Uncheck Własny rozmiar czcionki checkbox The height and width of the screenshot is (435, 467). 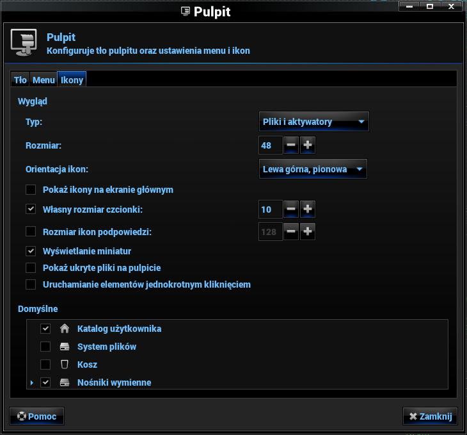click(31, 209)
